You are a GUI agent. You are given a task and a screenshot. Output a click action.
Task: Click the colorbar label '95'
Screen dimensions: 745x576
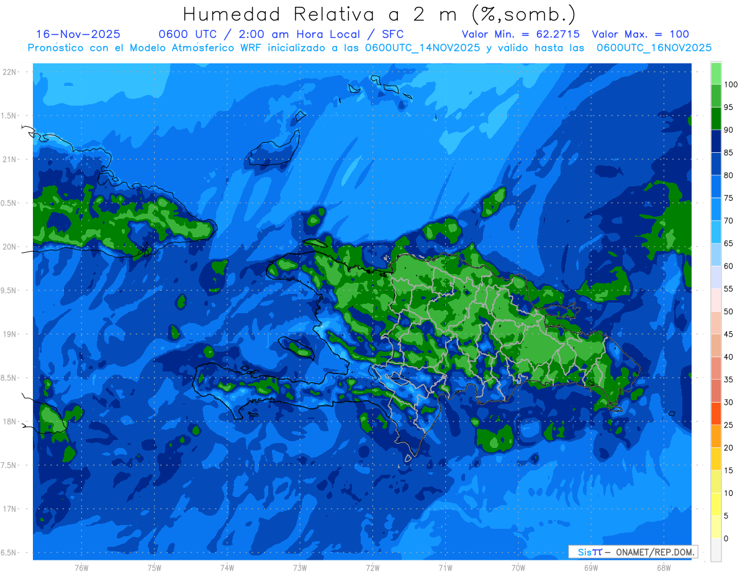pos(728,107)
